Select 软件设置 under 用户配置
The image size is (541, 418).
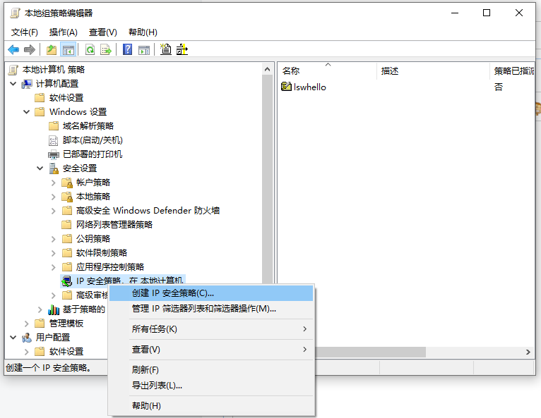point(66,352)
